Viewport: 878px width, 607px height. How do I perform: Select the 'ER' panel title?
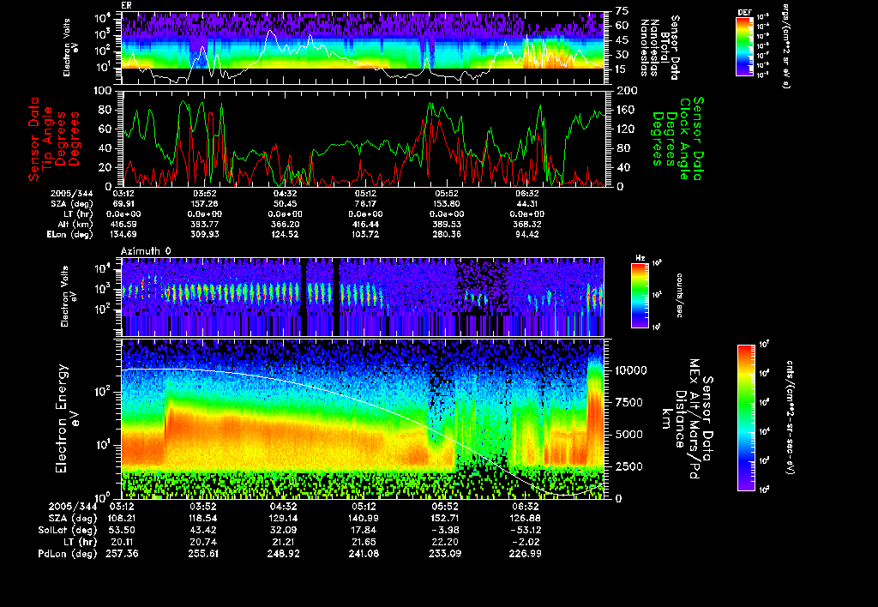pyautogui.click(x=127, y=6)
